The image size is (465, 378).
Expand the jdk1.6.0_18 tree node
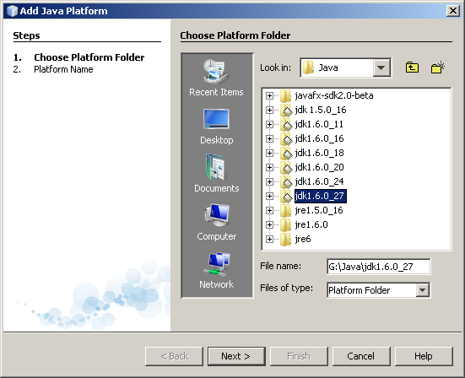click(x=269, y=153)
